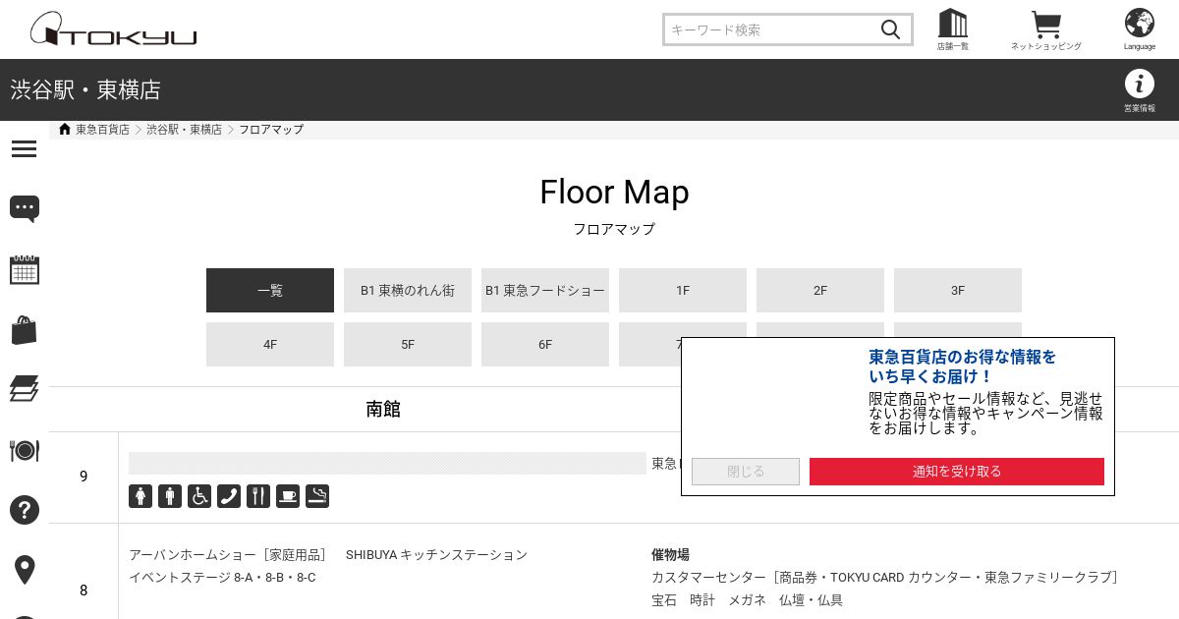Click the 通知を受け取る red button
This screenshot has height=619, width=1179.
pos(957,472)
